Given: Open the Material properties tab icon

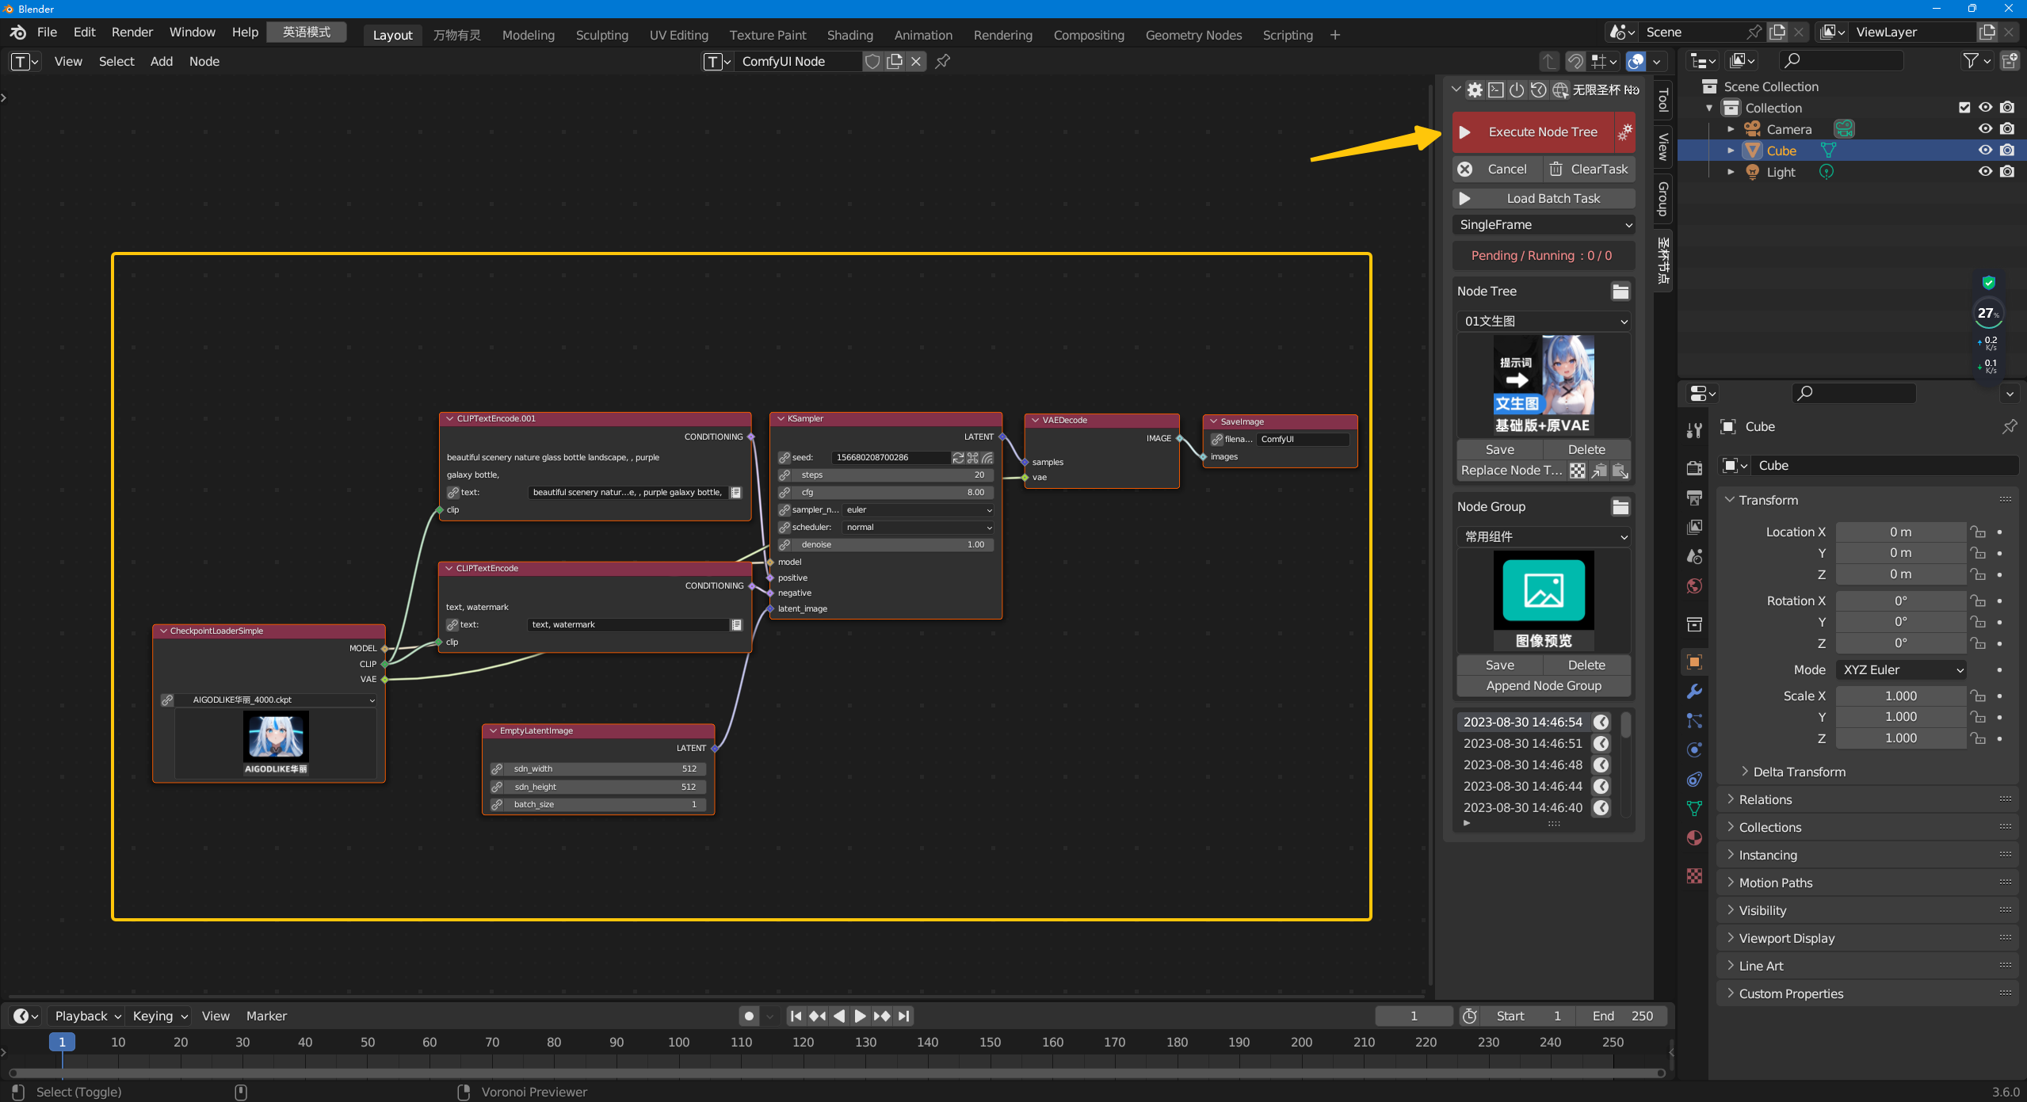Looking at the screenshot, I should [x=1694, y=838].
